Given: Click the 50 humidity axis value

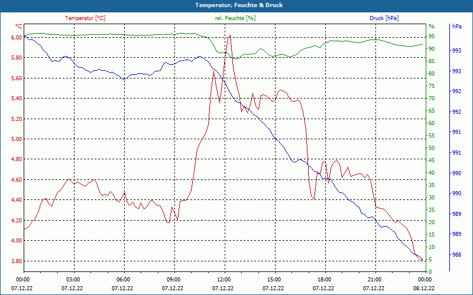Looking at the screenshot, I should (432, 148).
